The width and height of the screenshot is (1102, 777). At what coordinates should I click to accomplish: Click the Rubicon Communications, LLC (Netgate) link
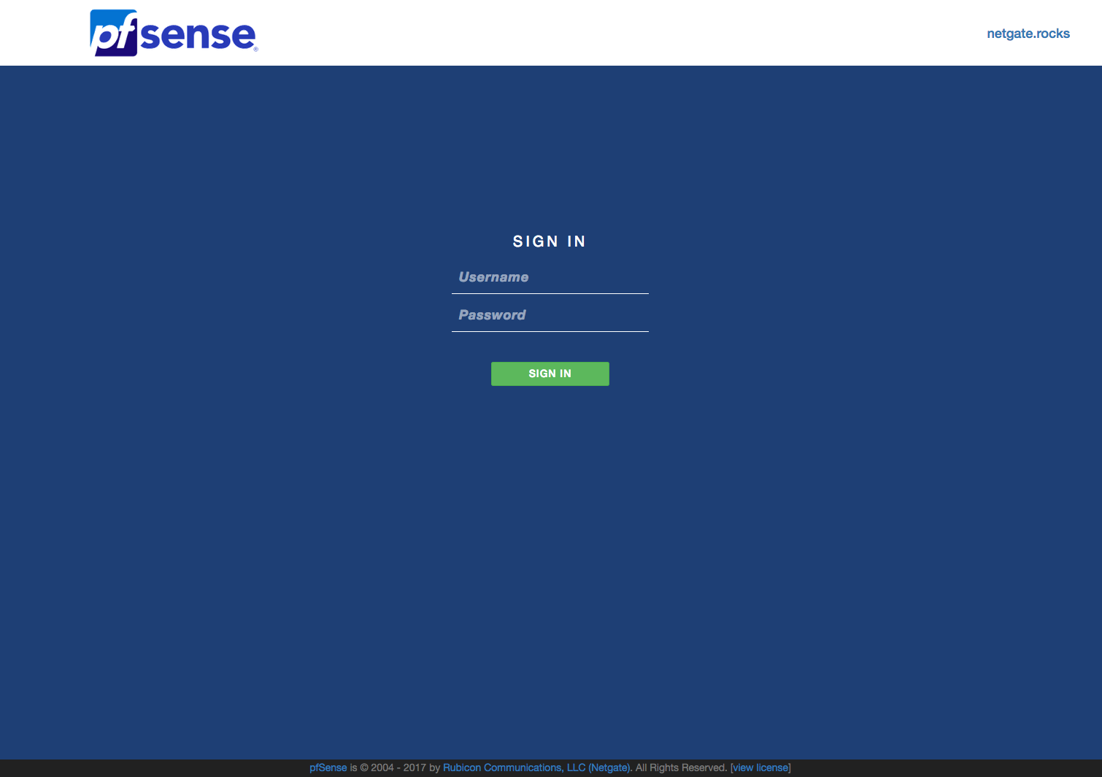point(536,768)
